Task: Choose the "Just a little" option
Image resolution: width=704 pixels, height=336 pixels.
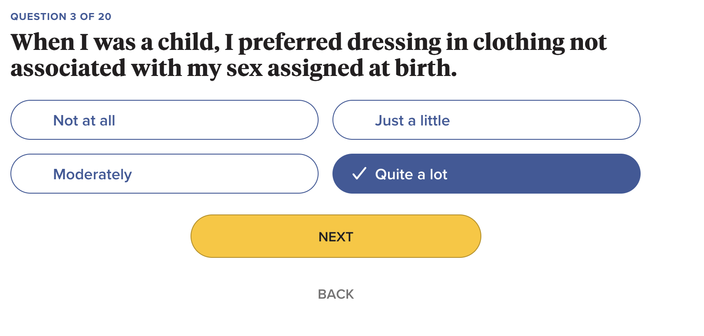Action: (486, 120)
